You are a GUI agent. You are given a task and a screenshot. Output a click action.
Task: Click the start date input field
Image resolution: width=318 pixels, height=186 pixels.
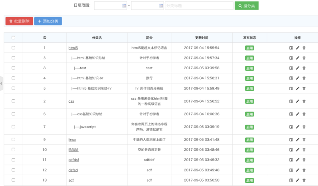[x=111, y=6]
